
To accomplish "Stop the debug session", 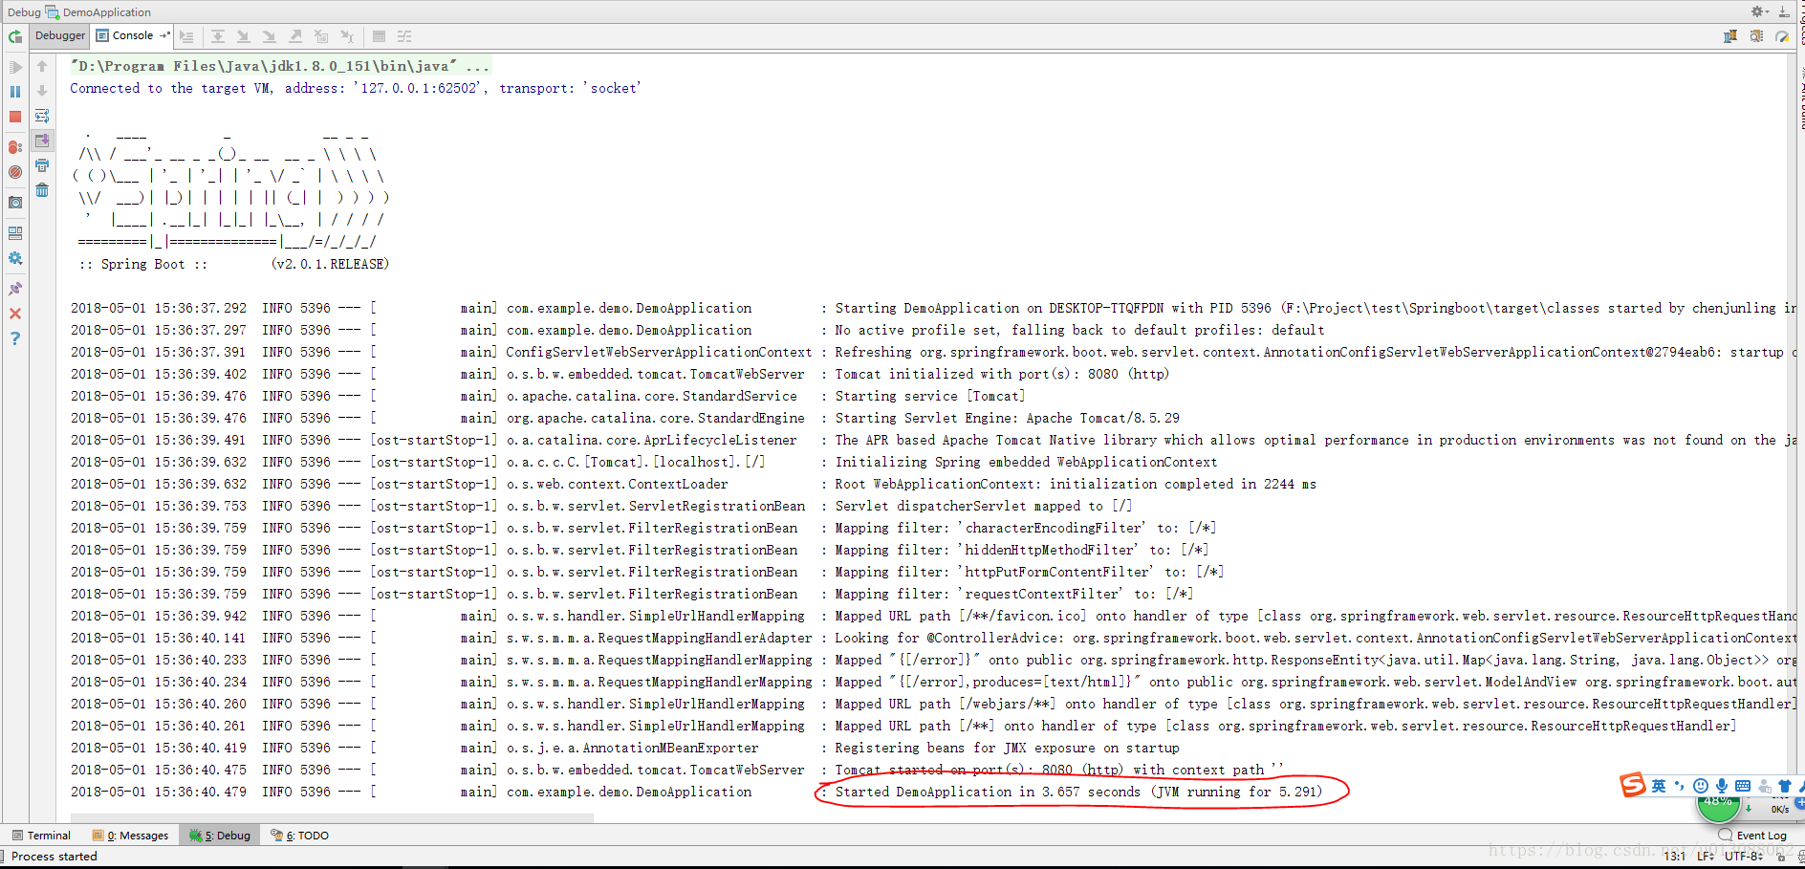I will (x=15, y=117).
